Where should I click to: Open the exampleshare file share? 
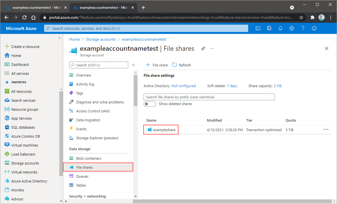click(x=164, y=130)
